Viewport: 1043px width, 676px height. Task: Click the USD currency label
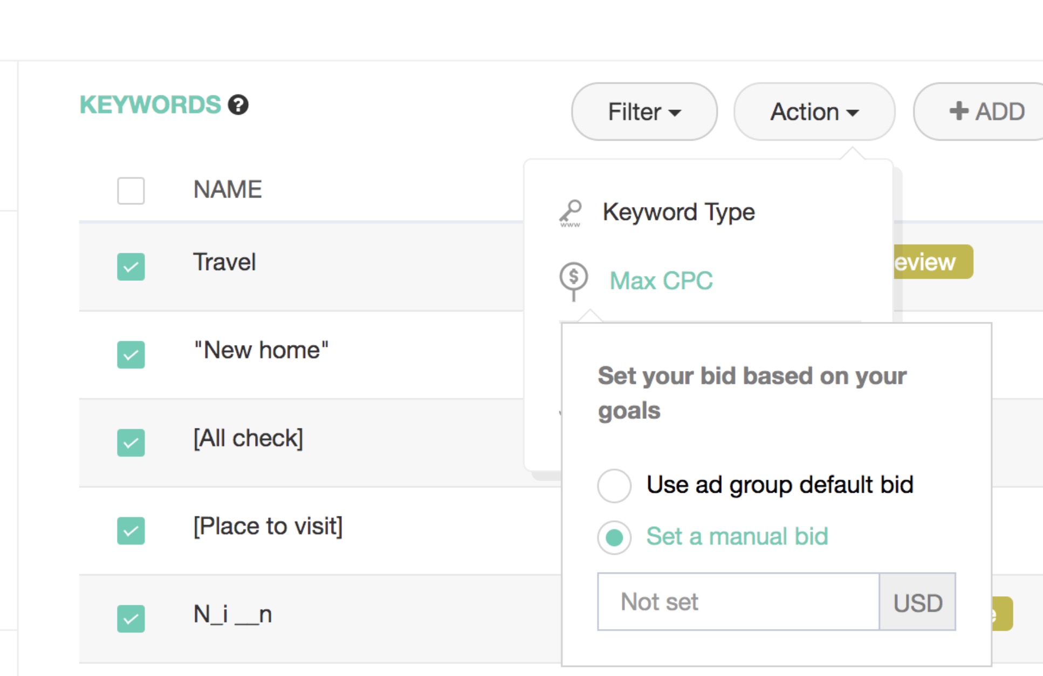click(x=917, y=602)
